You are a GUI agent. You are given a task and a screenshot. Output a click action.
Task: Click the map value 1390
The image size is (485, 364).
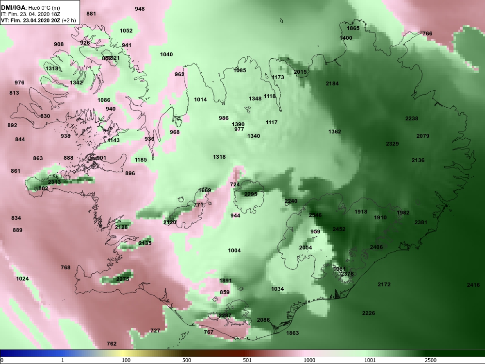238,124
